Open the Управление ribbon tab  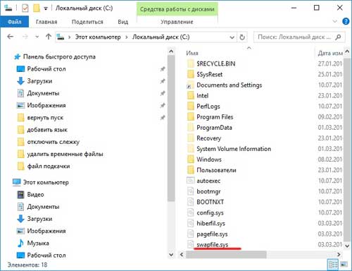[x=177, y=22]
